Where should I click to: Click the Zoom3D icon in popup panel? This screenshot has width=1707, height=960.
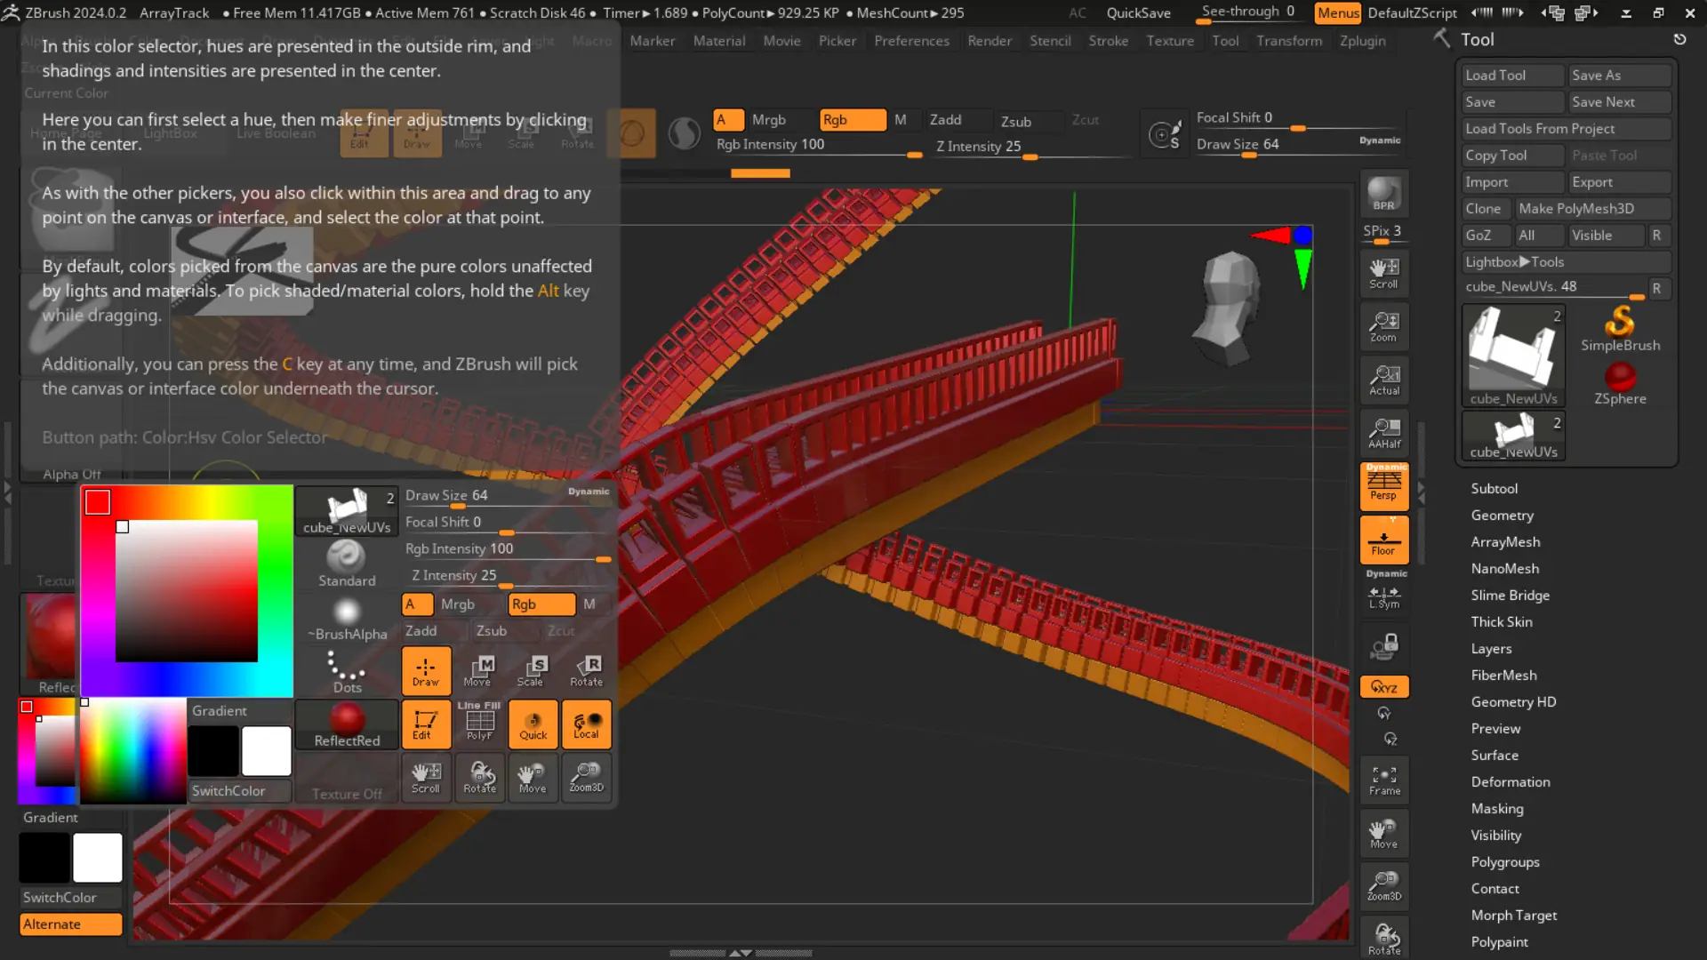pos(586,777)
